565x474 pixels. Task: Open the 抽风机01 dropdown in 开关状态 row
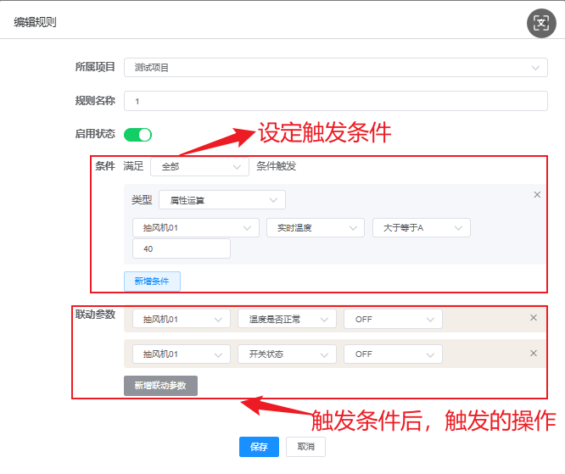[182, 354]
